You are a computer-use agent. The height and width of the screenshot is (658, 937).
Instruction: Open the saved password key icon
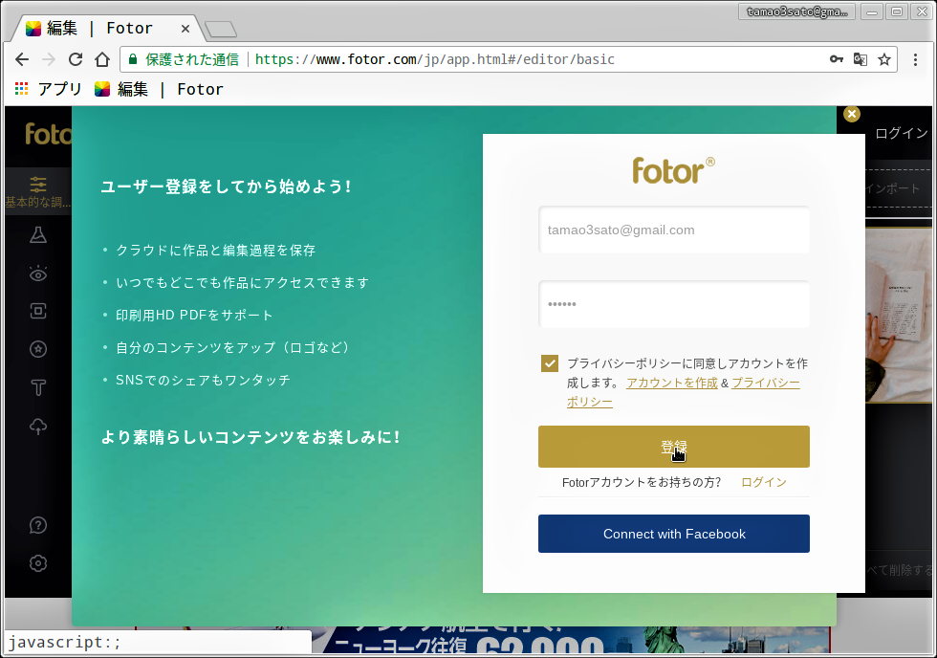(x=836, y=59)
